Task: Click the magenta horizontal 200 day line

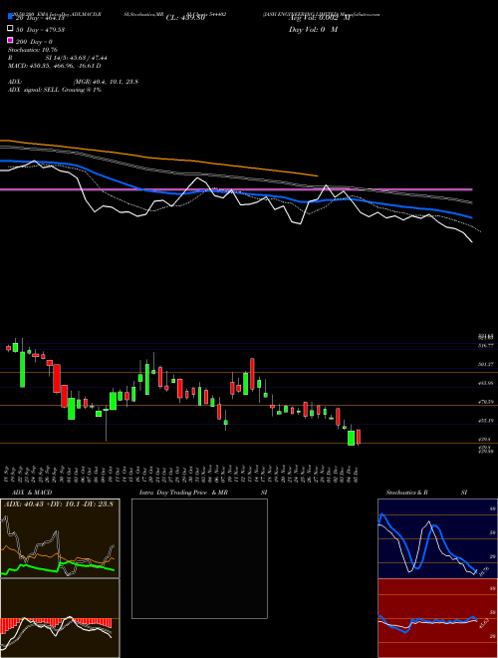Action: tap(236, 189)
